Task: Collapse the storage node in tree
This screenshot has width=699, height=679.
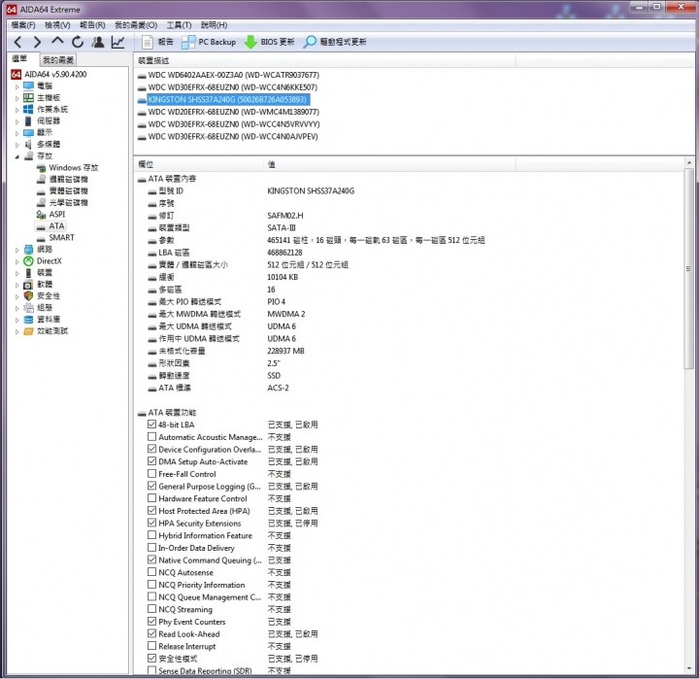Action: [x=17, y=156]
